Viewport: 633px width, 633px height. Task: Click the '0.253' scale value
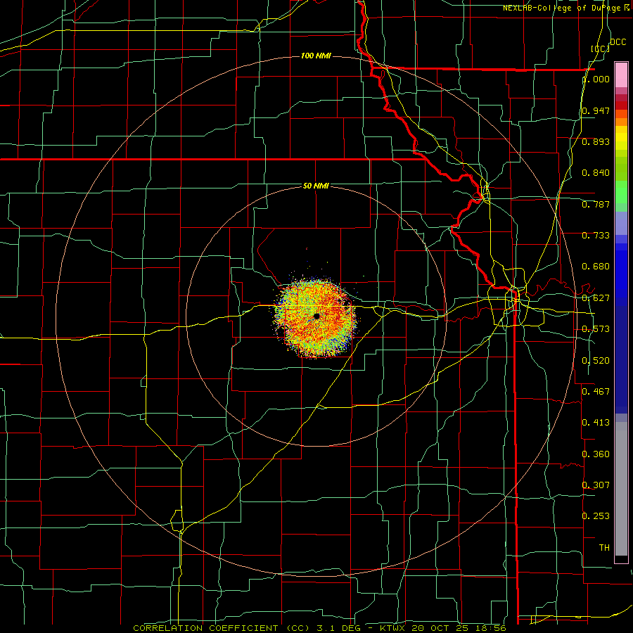pos(596,516)
